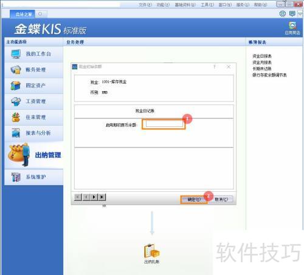Viewport: 304px width, 275px height.
Task: Open 资金日报表 report link
Action: tap(262, 56)
